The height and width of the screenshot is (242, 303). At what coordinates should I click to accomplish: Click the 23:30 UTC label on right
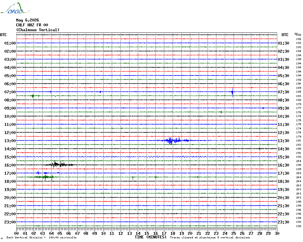[x=283, y=222]
